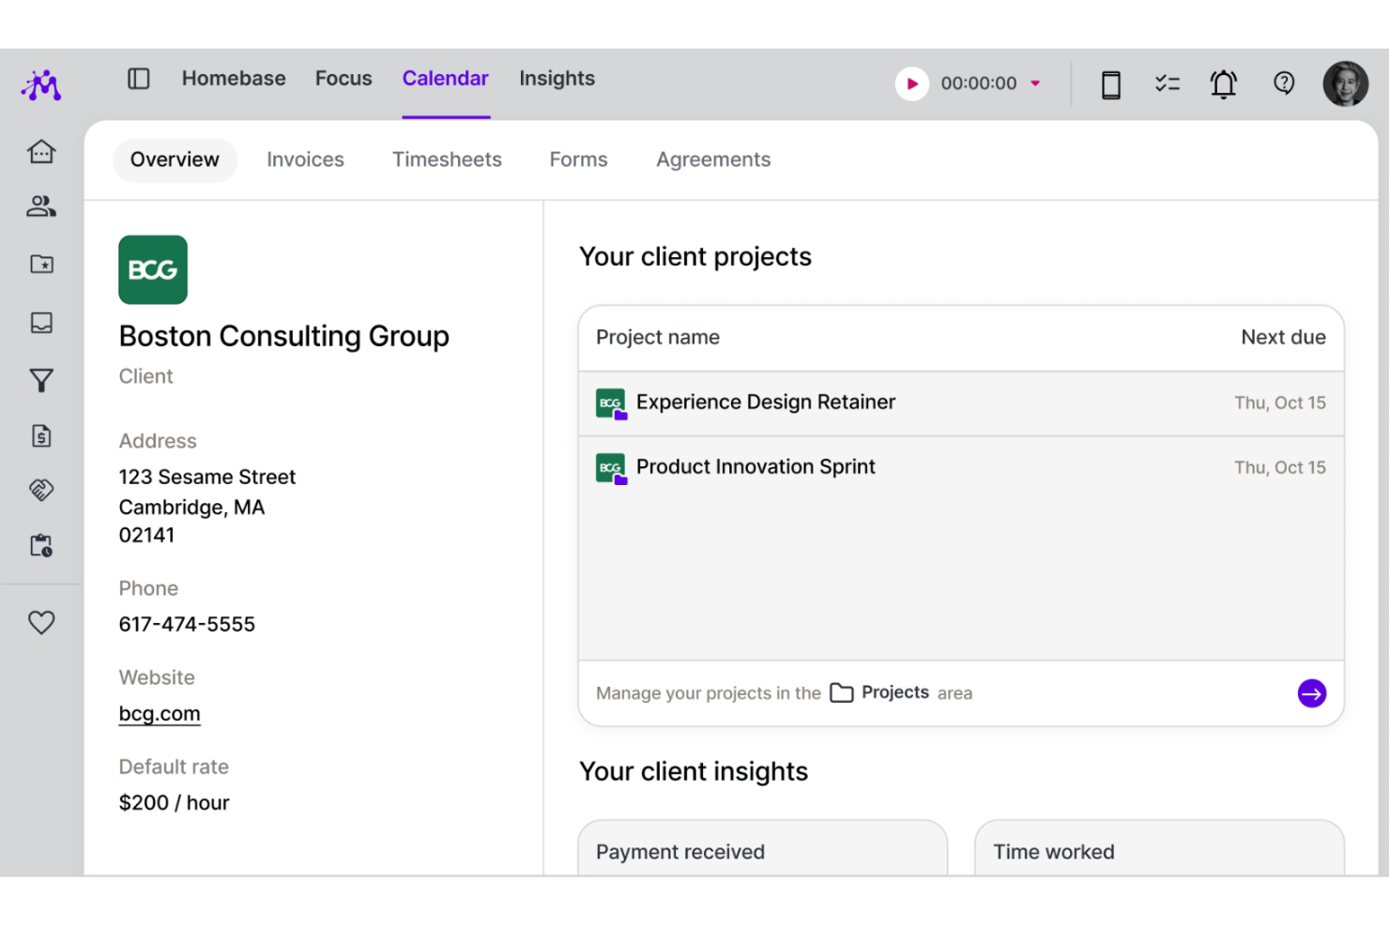1389x926 pixels.
Task: Go to Homebase in top navigation
Action: pyautogui.click(x=234, y=79)
